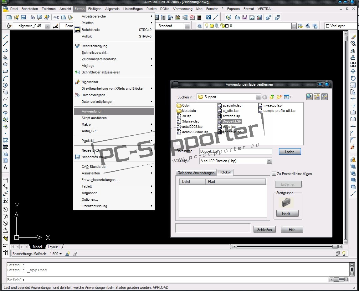359x291 pixels.
Task: Toggle the layer lightbulb in the layer control
Action: (x=207, y=26)
